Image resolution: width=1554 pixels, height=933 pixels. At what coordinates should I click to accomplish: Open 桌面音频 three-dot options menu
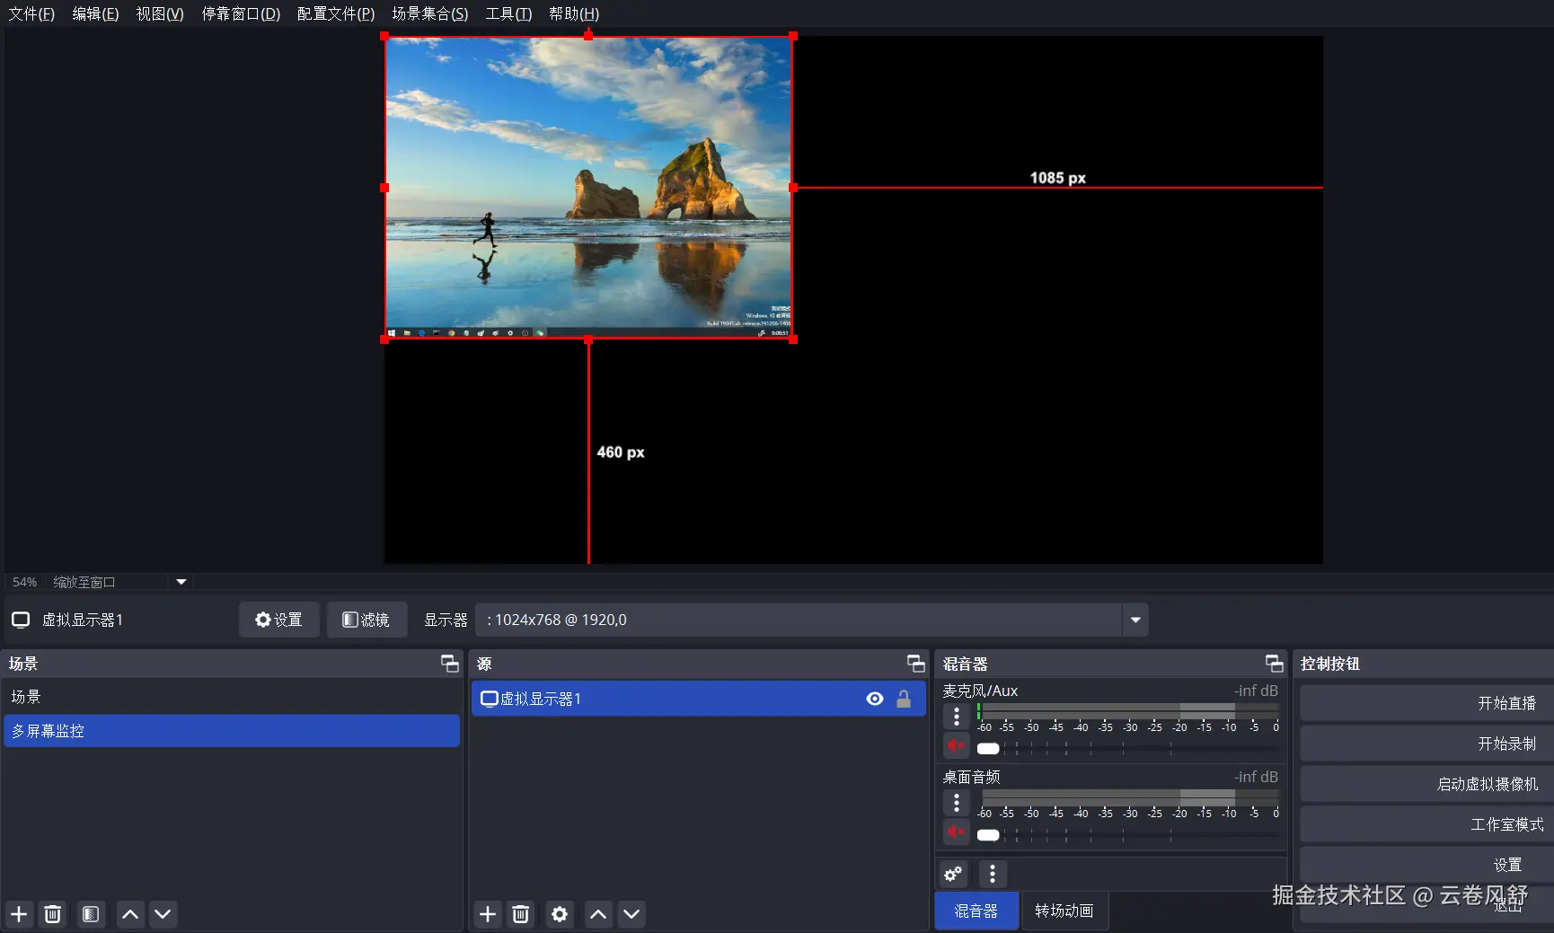click(x=957, y=802)
